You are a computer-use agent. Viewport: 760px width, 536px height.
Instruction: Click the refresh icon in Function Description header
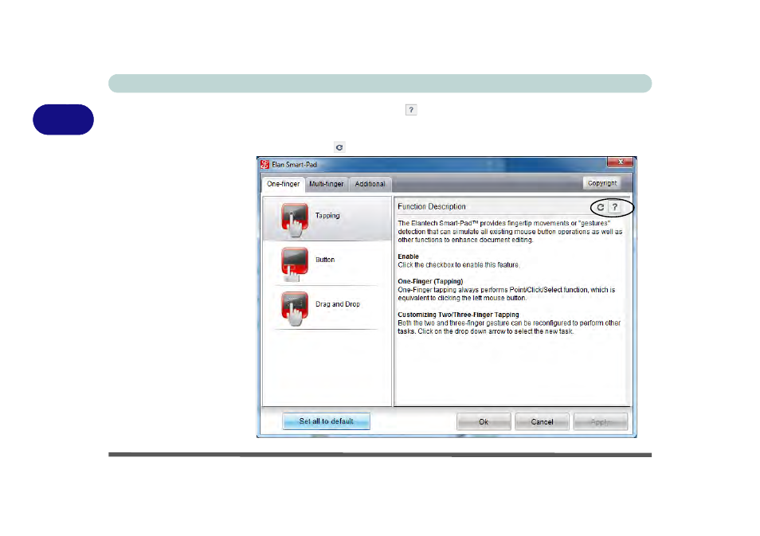coord(601,206)
